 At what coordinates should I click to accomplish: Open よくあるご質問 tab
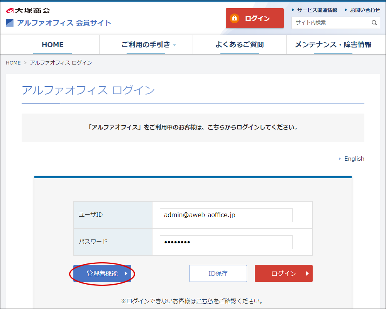click(x=240, y=44)
